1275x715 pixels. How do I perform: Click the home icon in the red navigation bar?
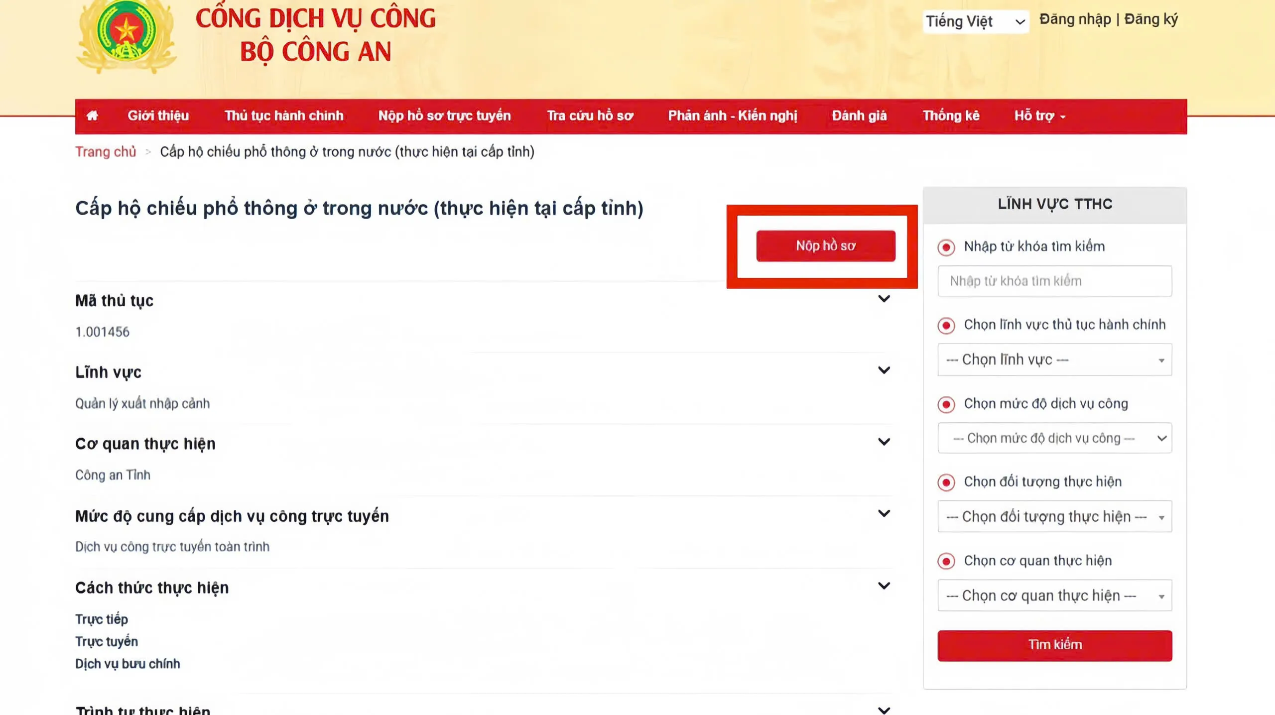point(93,116)
